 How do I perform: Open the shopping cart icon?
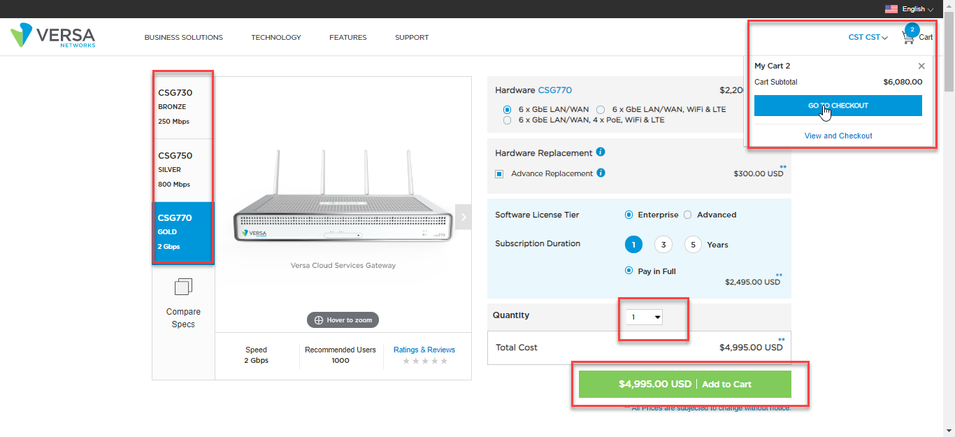point(908,38)
